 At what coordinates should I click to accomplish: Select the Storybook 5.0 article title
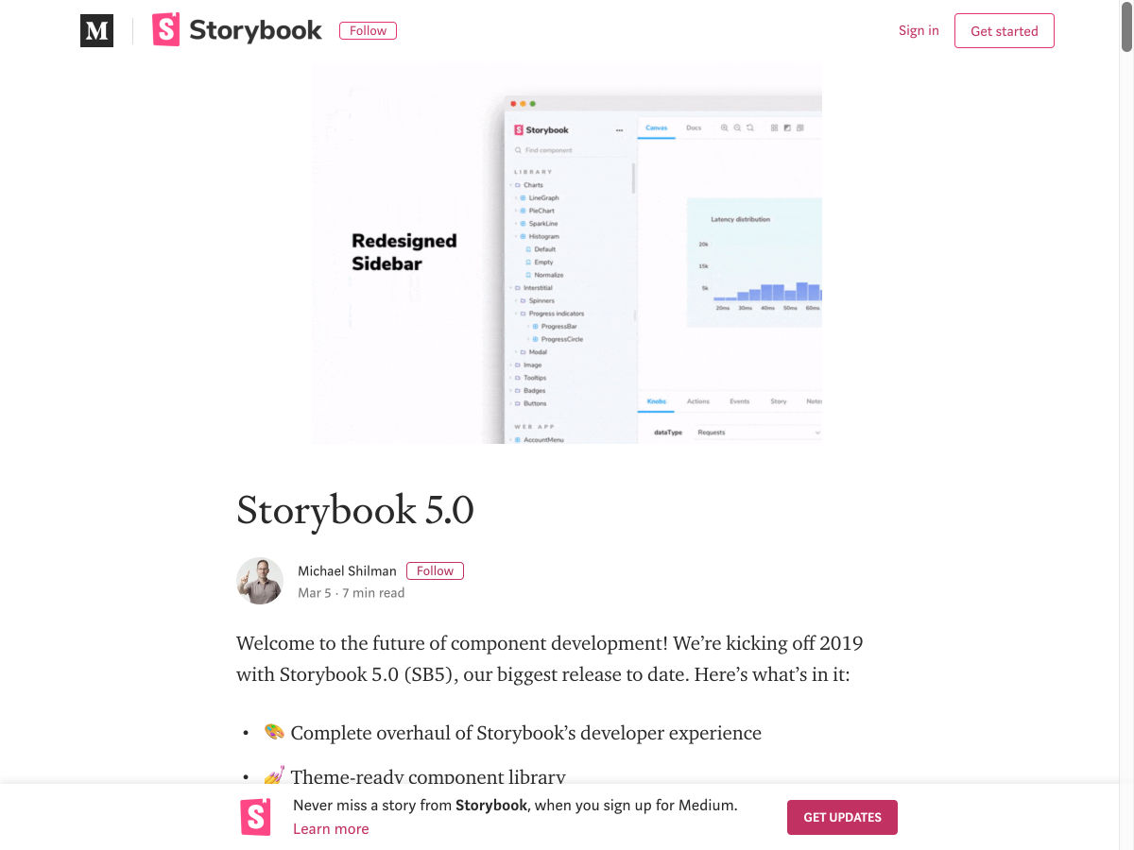tap(355, 510)
